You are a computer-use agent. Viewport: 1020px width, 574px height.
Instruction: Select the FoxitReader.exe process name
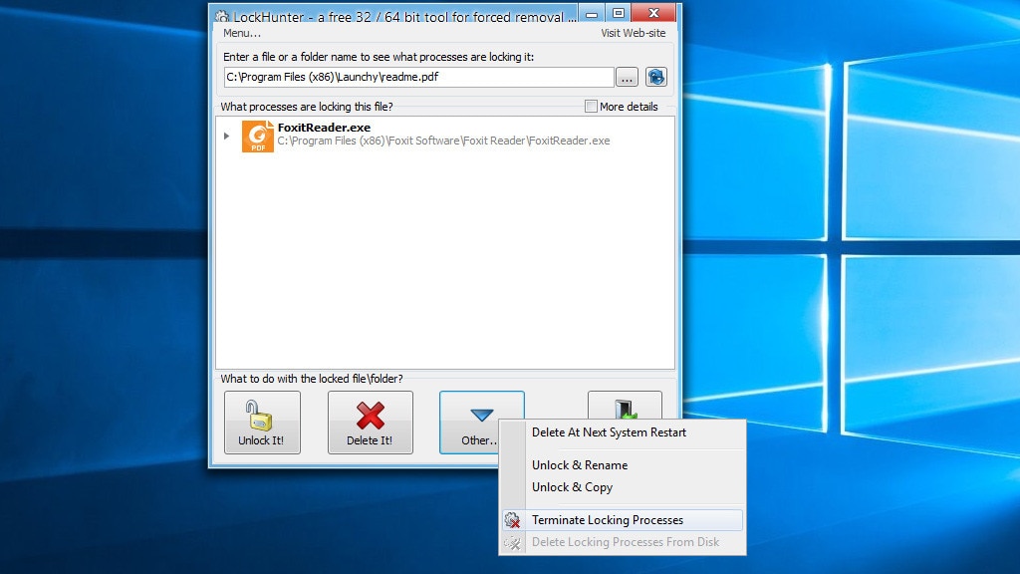(x=324, y=128)
